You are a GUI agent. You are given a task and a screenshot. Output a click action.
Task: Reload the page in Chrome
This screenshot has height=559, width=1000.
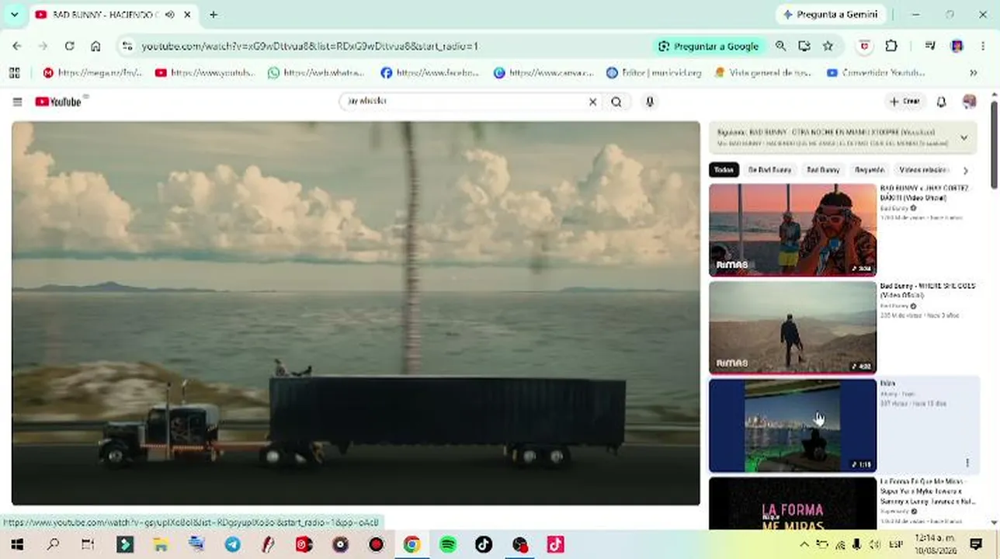click(x=69, y=47)
